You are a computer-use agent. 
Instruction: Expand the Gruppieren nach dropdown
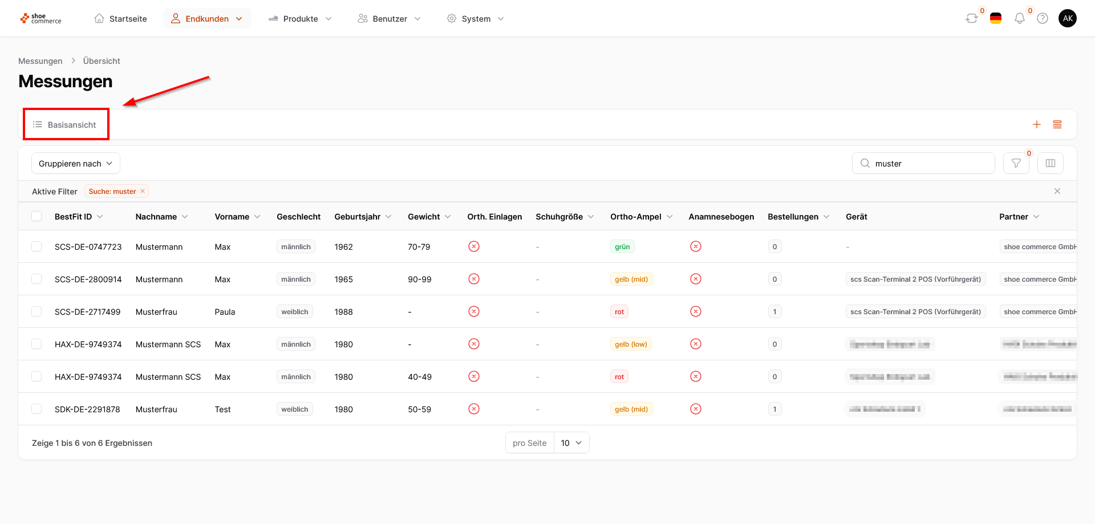[76, 163]
